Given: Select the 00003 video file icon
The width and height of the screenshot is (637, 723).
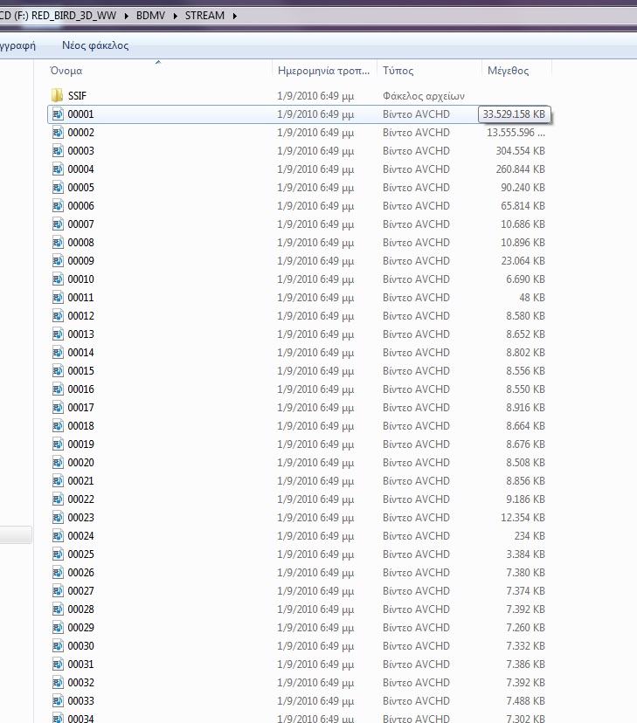Looking at the screenshot, I should (x=58, y=151).
